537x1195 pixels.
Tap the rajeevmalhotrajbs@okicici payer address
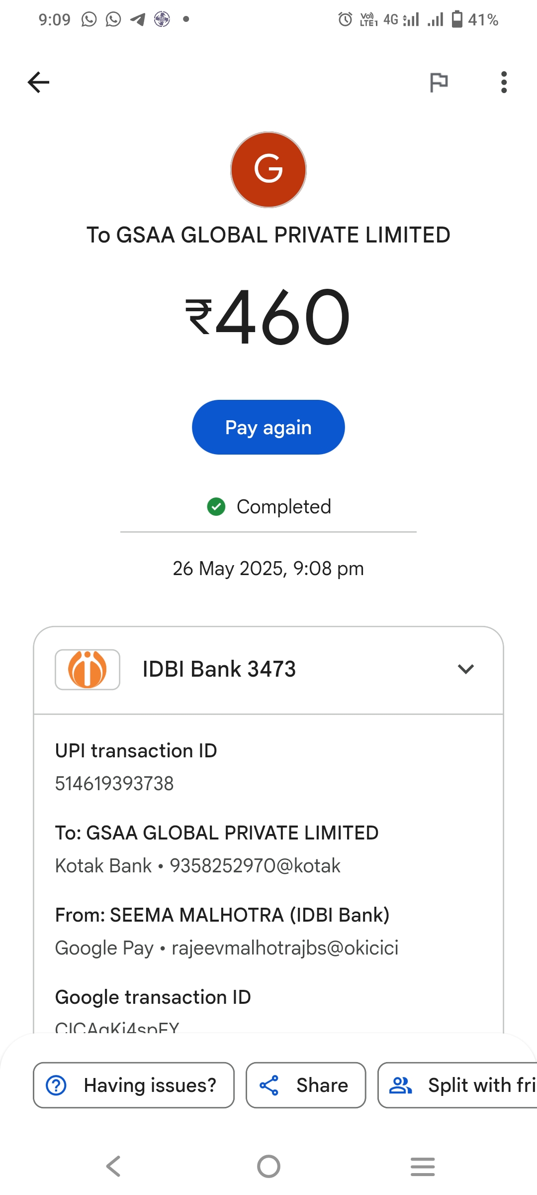[x=285, y=948]
